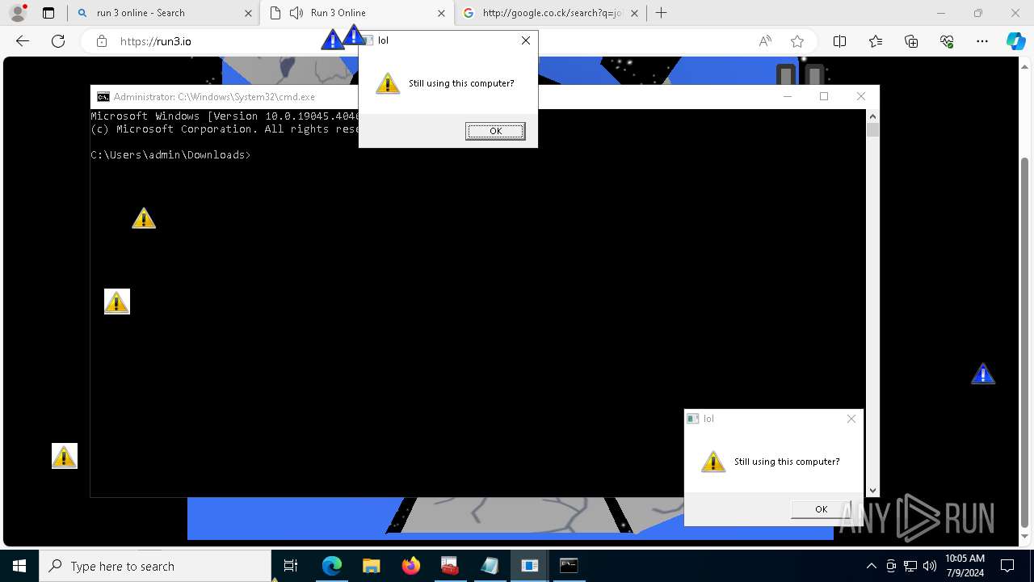Click OK in the bottom-right lol dialog

(821, 509)
